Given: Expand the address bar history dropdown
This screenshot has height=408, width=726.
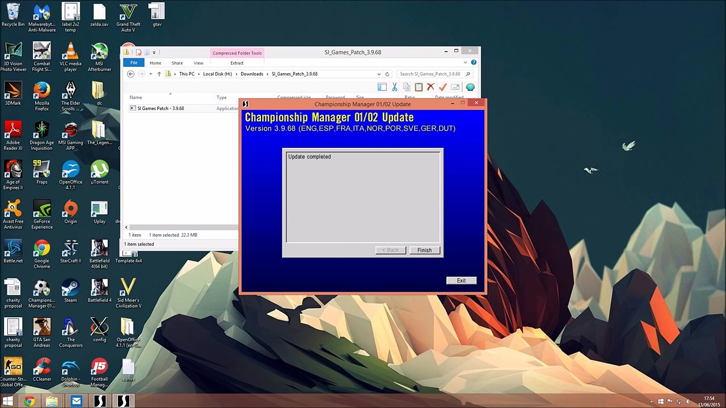Looking at the screenshot, I should 379,74.
